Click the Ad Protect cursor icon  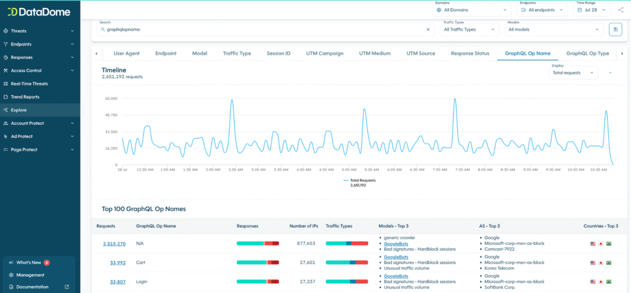(6, 136)
